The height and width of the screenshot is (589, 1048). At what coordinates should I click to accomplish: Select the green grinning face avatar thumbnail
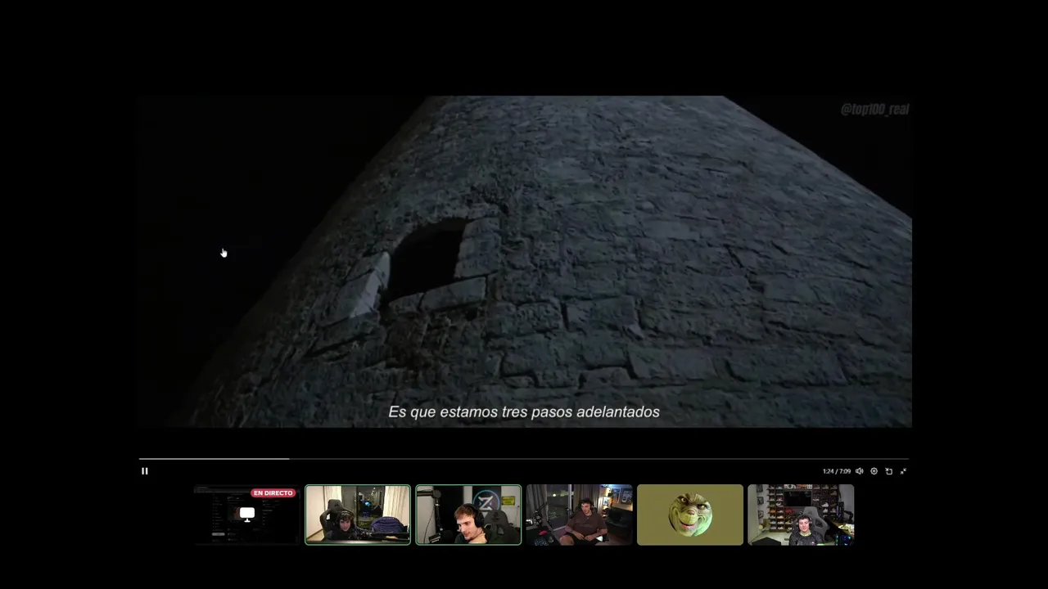pyautogui.click(x=690, y=515)
